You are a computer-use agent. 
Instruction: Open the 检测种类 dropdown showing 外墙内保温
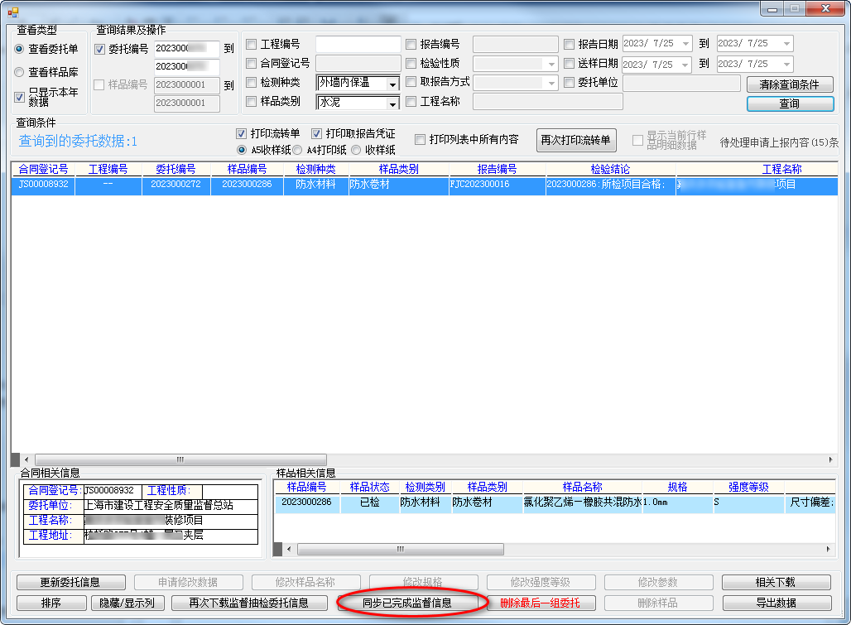point(392,84)
